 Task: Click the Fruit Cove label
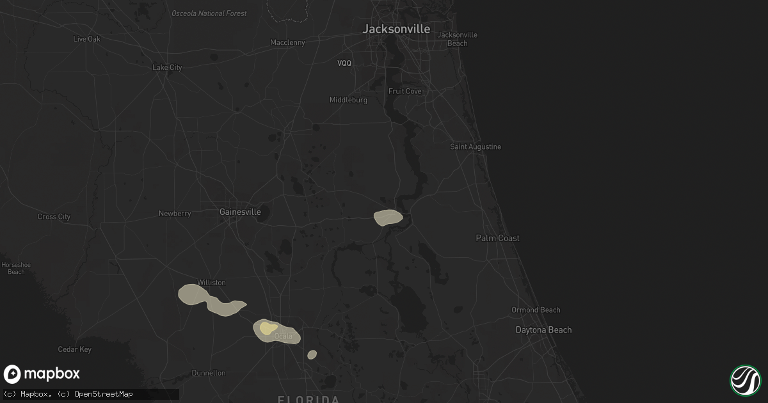tap(405, 91)
